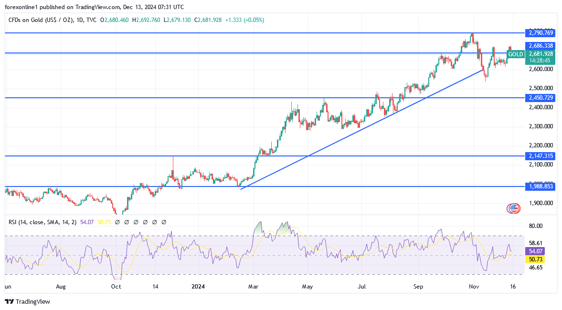Click the TradingView logo at bottom left
Image resolution: width=562 pixels, height=310 pixels.
pyautogui.click(x=28, y=301)
